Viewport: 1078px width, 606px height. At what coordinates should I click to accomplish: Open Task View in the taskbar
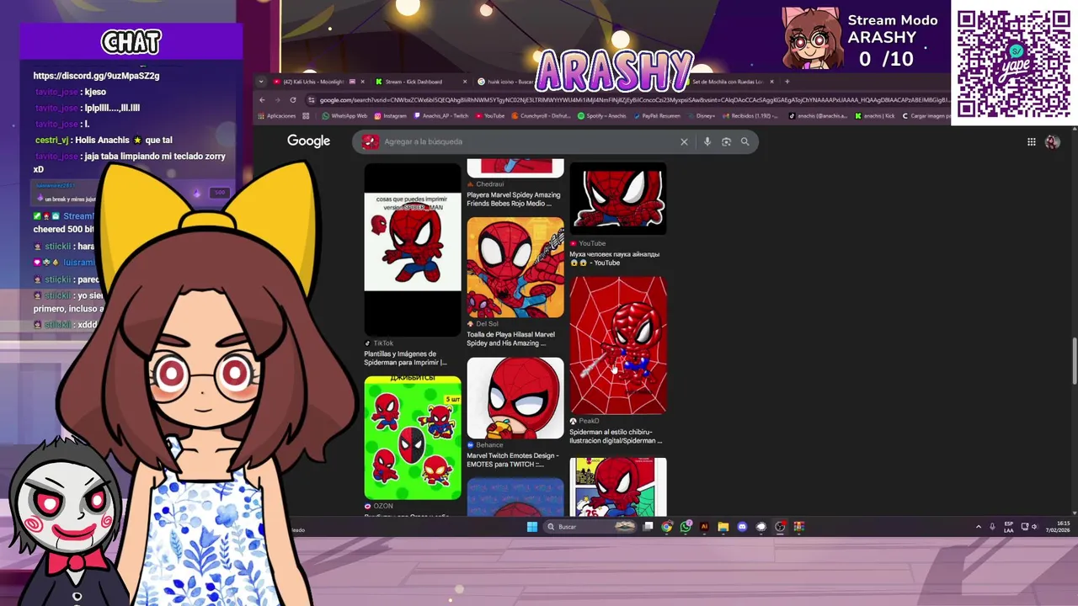pos(648,527)
